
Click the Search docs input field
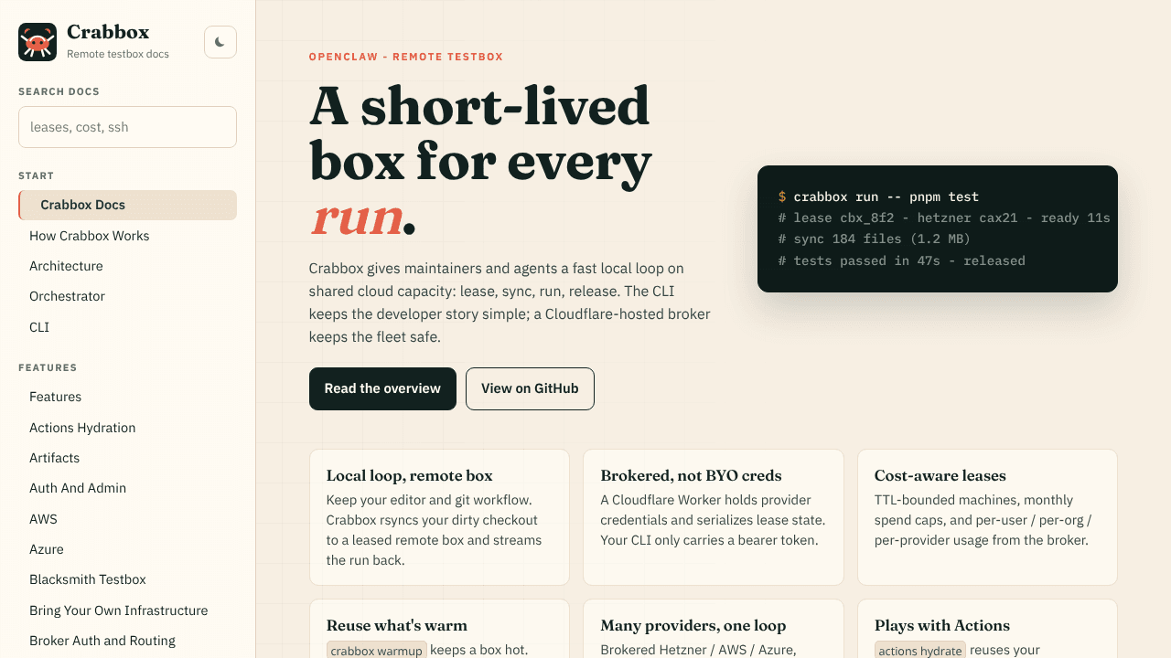click(127, 127)
